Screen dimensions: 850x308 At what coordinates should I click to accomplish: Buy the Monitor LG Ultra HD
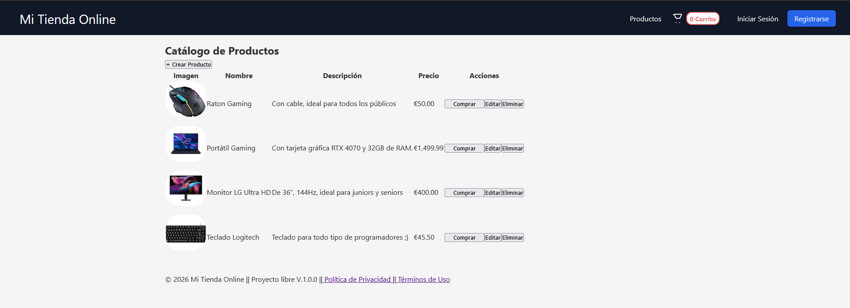click(x=464, y=193)
